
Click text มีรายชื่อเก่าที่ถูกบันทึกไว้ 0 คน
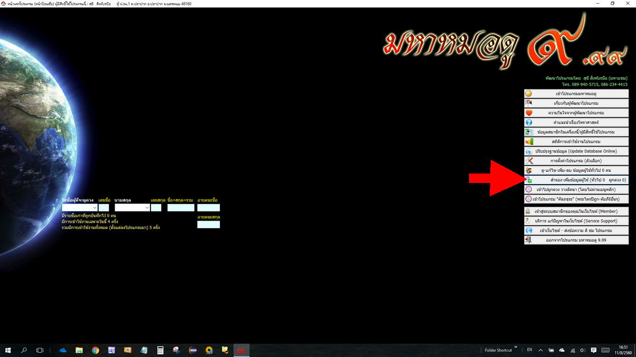click(x=89, y=216)
